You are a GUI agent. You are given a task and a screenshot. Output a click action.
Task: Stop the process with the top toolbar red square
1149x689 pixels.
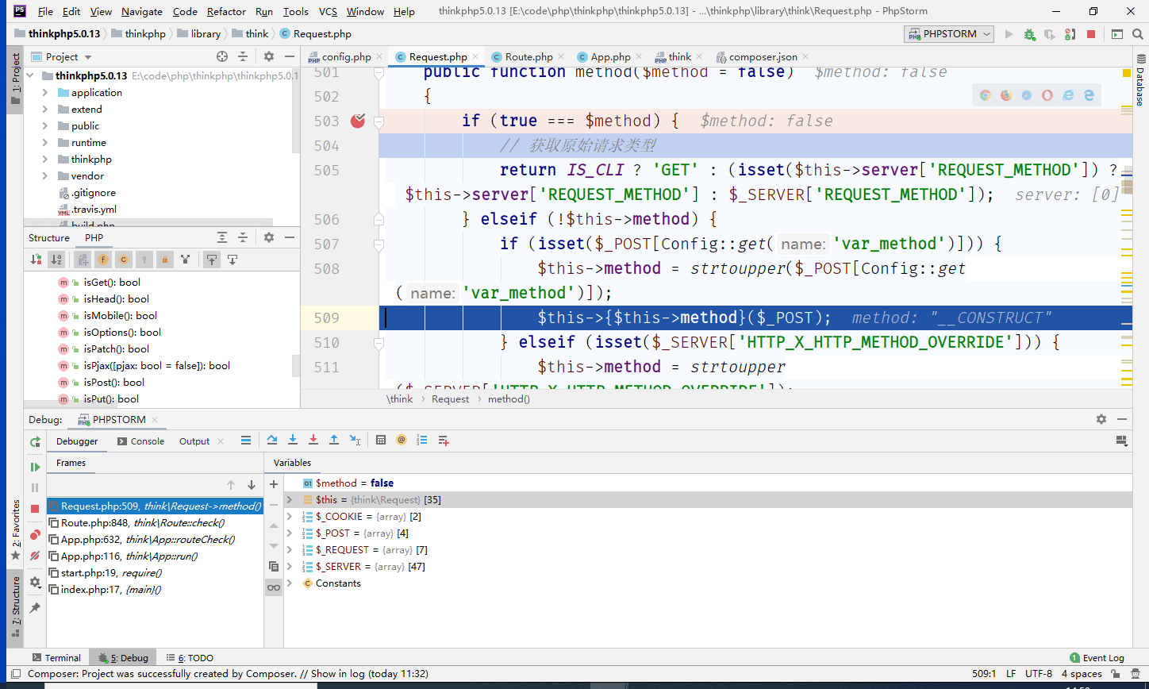[x=1091, y=34]
